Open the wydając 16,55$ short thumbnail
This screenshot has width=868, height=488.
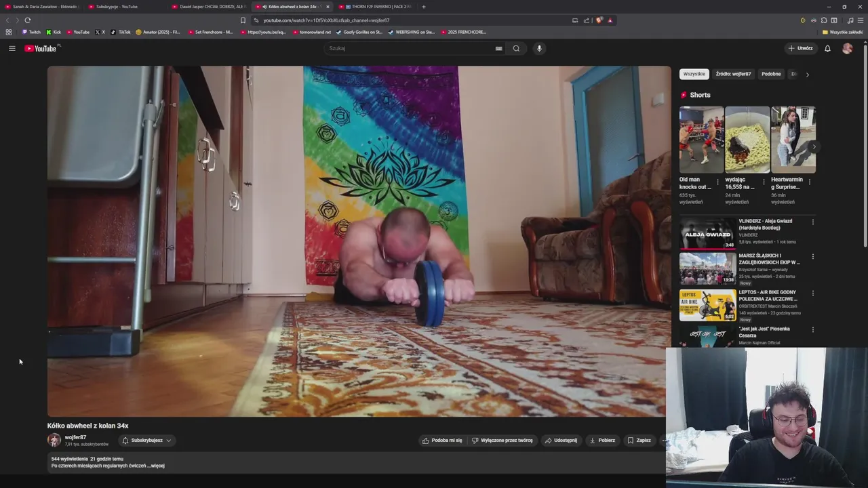(x=747, y=140)
